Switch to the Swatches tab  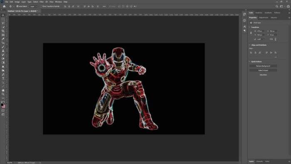259,13
